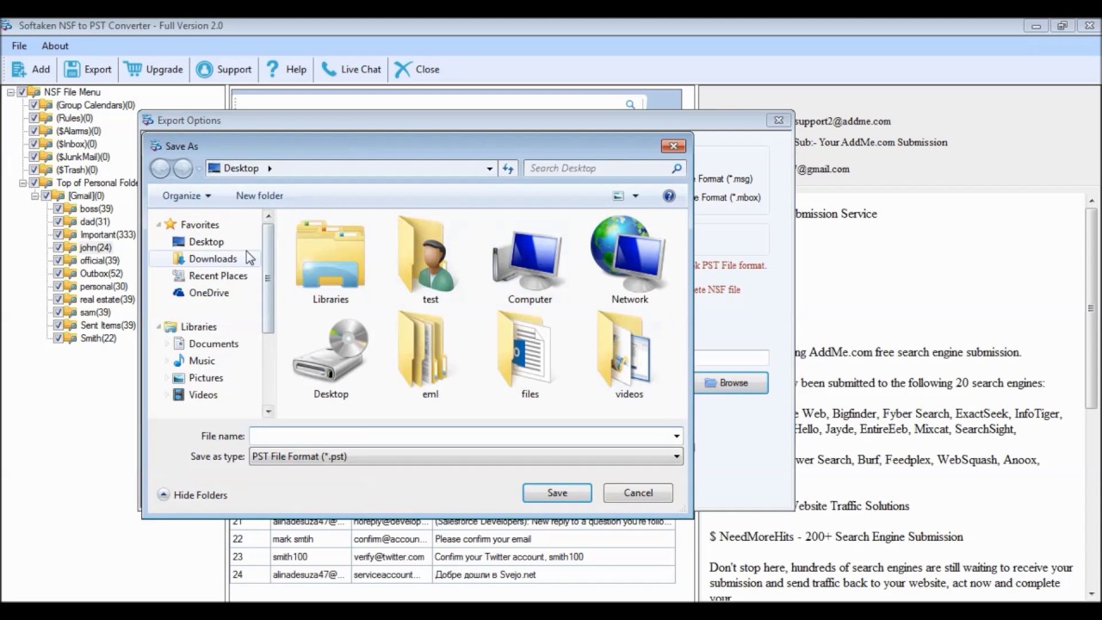Viewport: 1102px width, 620px height.
Task: Collapse the NSF File Menu tree node
Action: point(11,92)
